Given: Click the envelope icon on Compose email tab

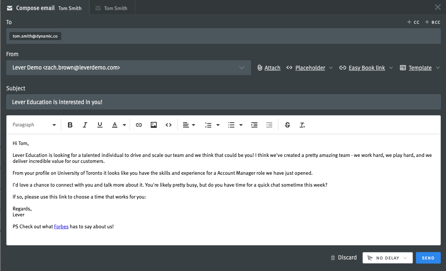Looking at the screenshot, I should pyautogui.click(x=10, y=8).
